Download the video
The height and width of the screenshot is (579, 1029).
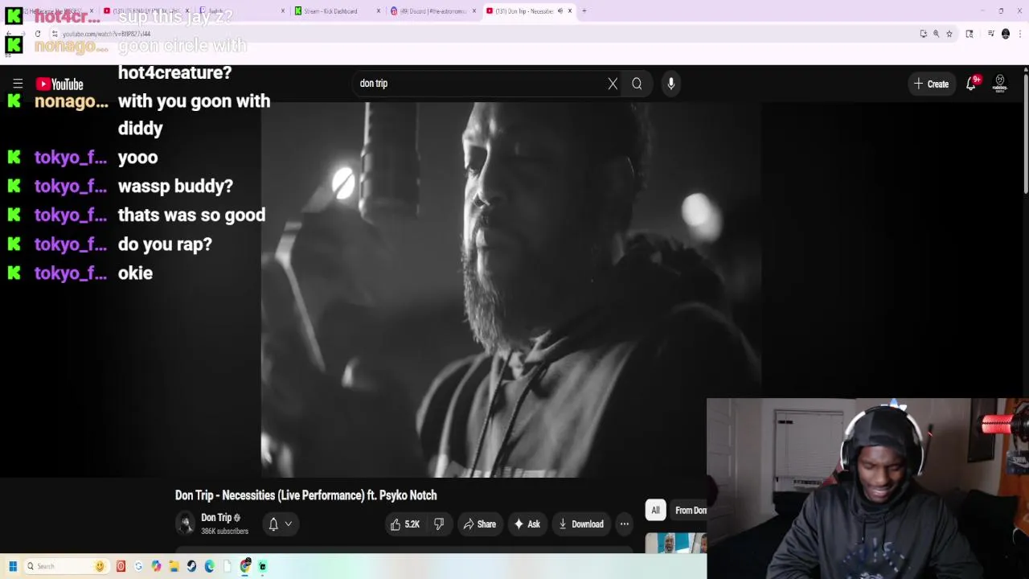coord(580,524)
